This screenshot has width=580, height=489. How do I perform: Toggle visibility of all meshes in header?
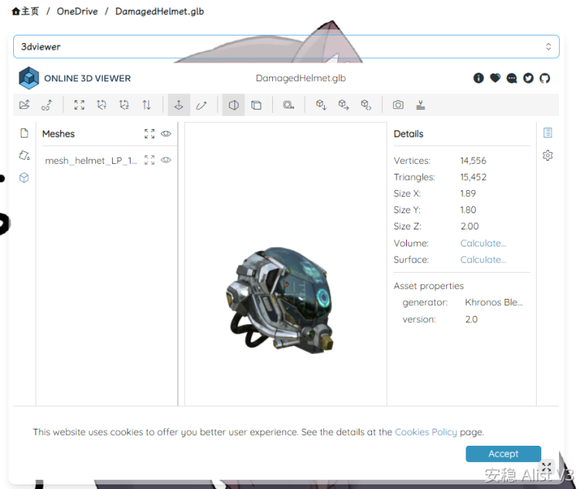tap(165, 134)
